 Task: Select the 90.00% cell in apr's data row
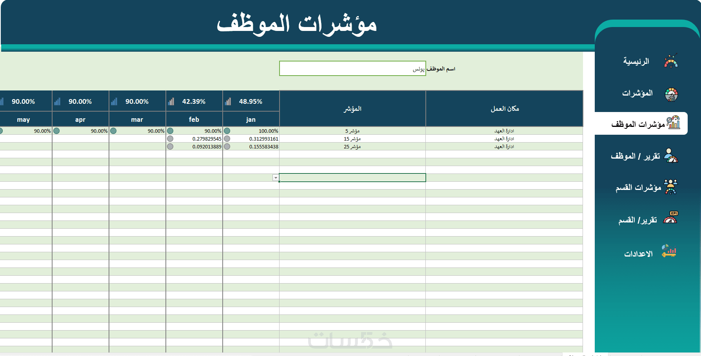pos(80,131)
